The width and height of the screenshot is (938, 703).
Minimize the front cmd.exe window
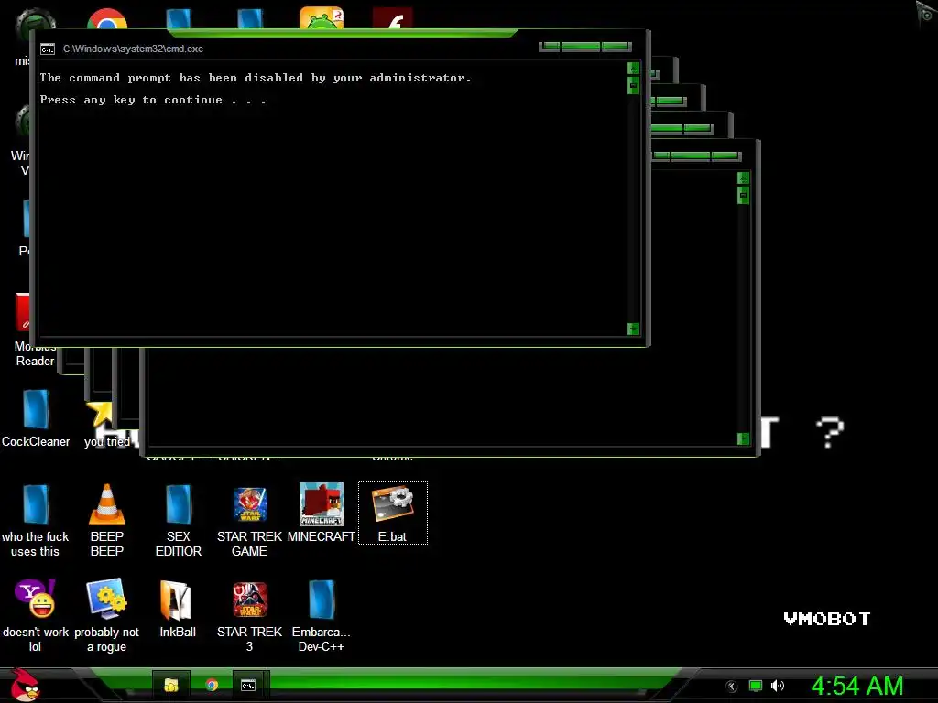click(x=550, y=46)
